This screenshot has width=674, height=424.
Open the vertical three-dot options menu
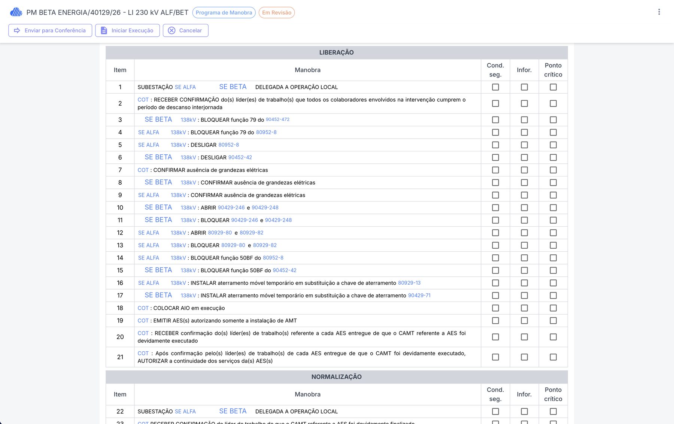(x=659, y=12)
